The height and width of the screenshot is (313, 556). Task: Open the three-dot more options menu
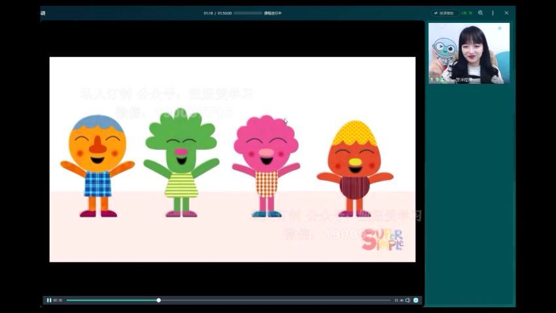(x=493, y=13)
